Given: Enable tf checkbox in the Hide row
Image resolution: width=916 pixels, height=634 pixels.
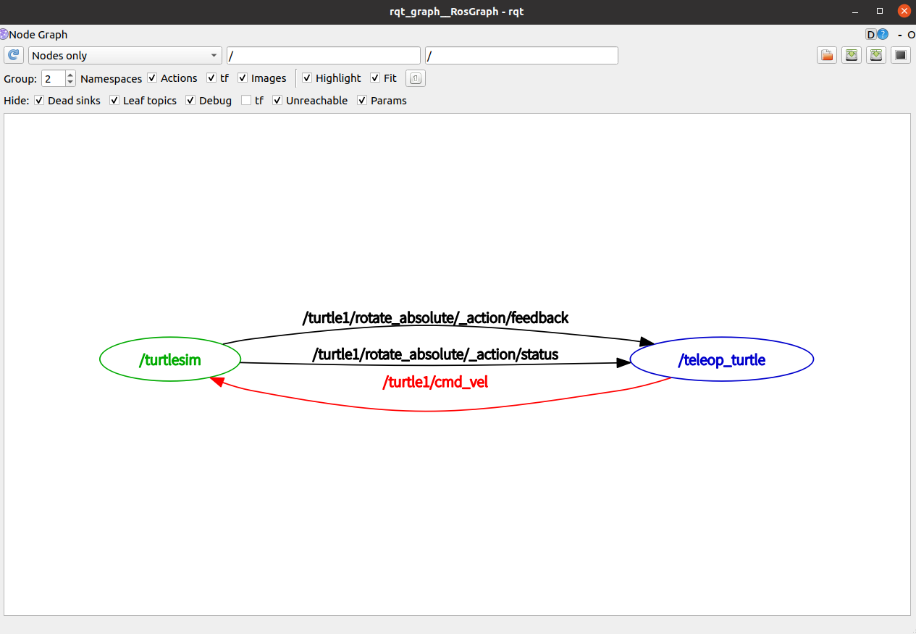Looking at the screenshot, I should coord(246,100).
